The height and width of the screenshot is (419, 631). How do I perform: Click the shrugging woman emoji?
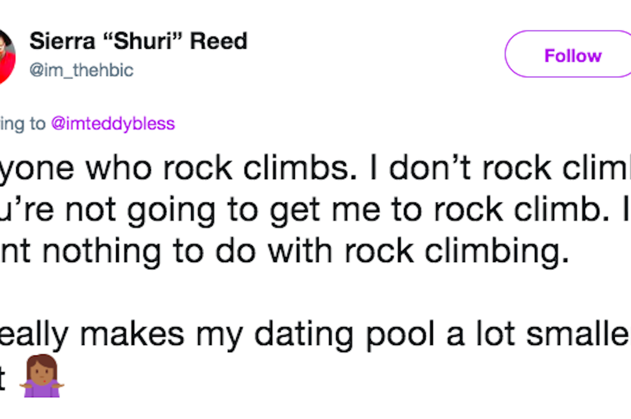click(42, 376)
